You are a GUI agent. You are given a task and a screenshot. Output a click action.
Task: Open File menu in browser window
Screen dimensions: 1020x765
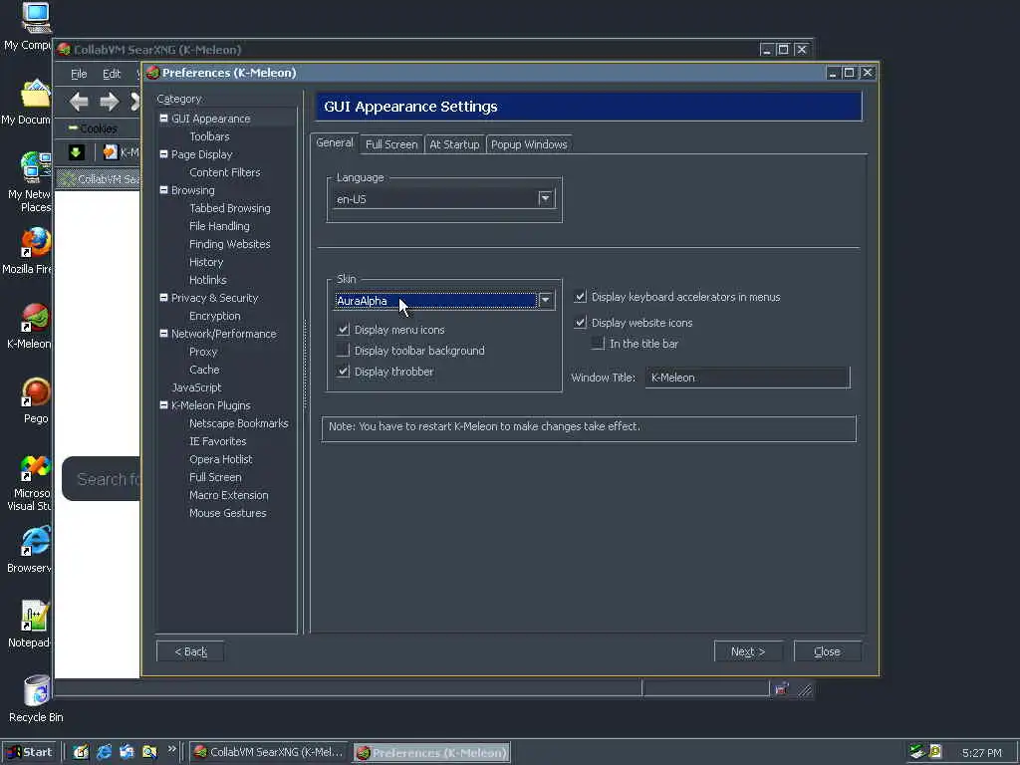[x=79, y=74]
